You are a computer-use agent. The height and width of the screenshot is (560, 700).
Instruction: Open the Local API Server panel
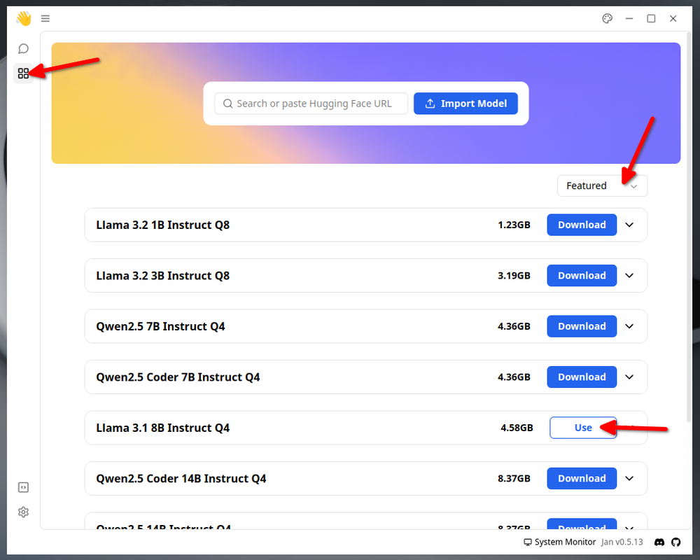(23, 487)
